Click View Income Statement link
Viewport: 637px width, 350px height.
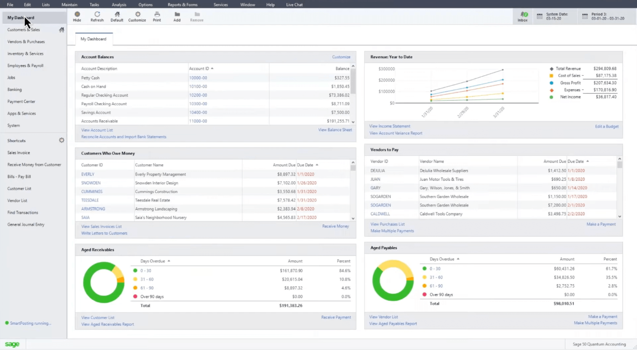pos(389,126)
